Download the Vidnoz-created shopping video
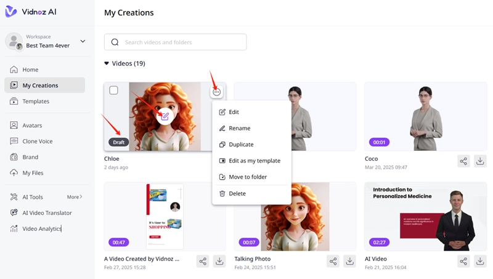Screen dimensions: 493x279 click(219, 261)
